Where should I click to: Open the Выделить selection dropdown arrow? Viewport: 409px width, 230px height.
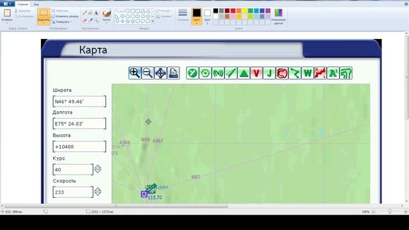(x=43, y=23)
